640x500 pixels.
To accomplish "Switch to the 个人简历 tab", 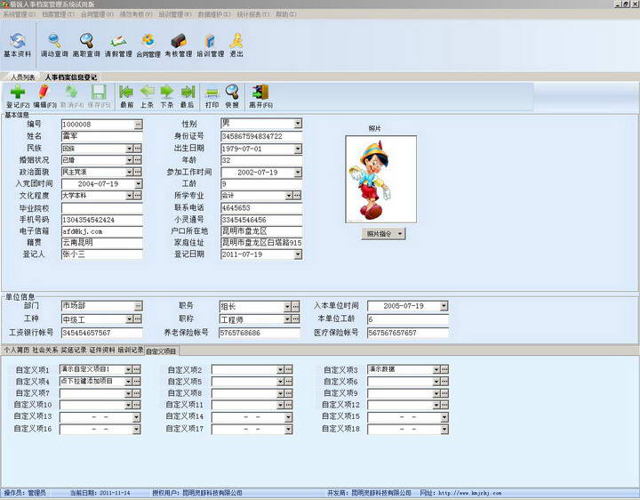I will [17, 350].
